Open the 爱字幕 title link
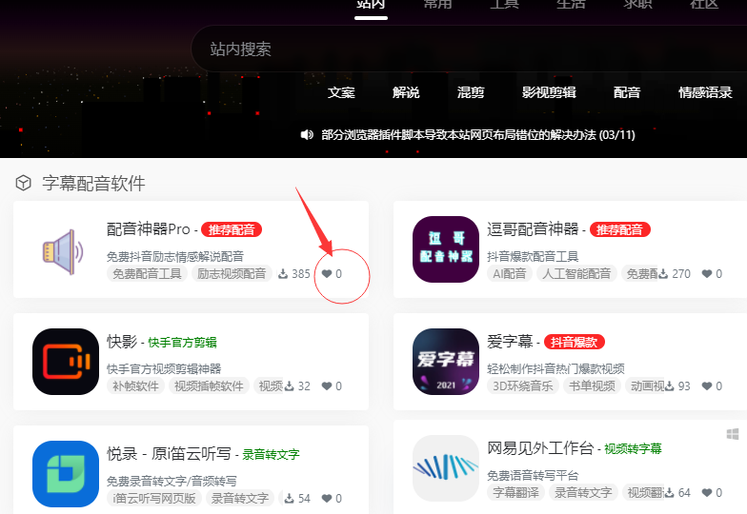747x514 pixels. pyautogui.click(x=510, y=342)
